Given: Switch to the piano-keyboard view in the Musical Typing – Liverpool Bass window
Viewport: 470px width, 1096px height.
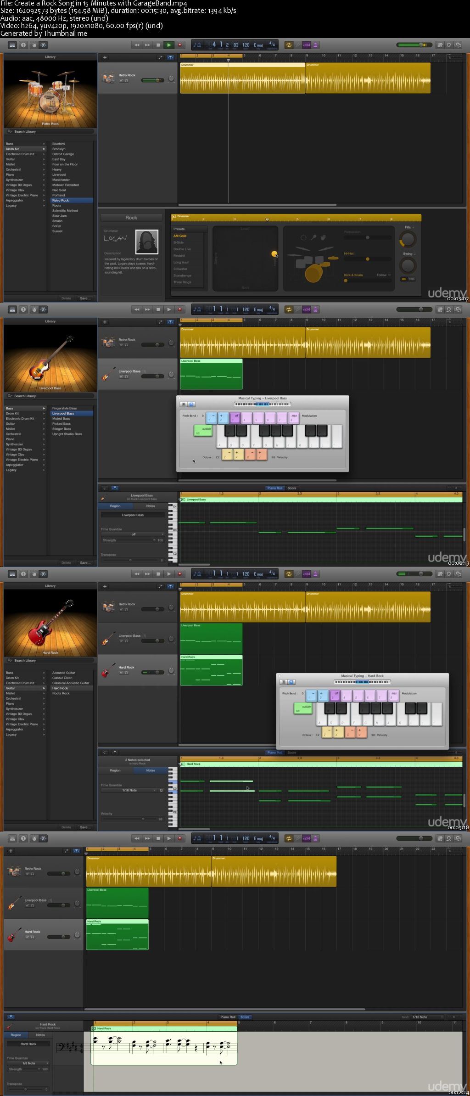Looking at the screenshot, I should tap(184, 405).
